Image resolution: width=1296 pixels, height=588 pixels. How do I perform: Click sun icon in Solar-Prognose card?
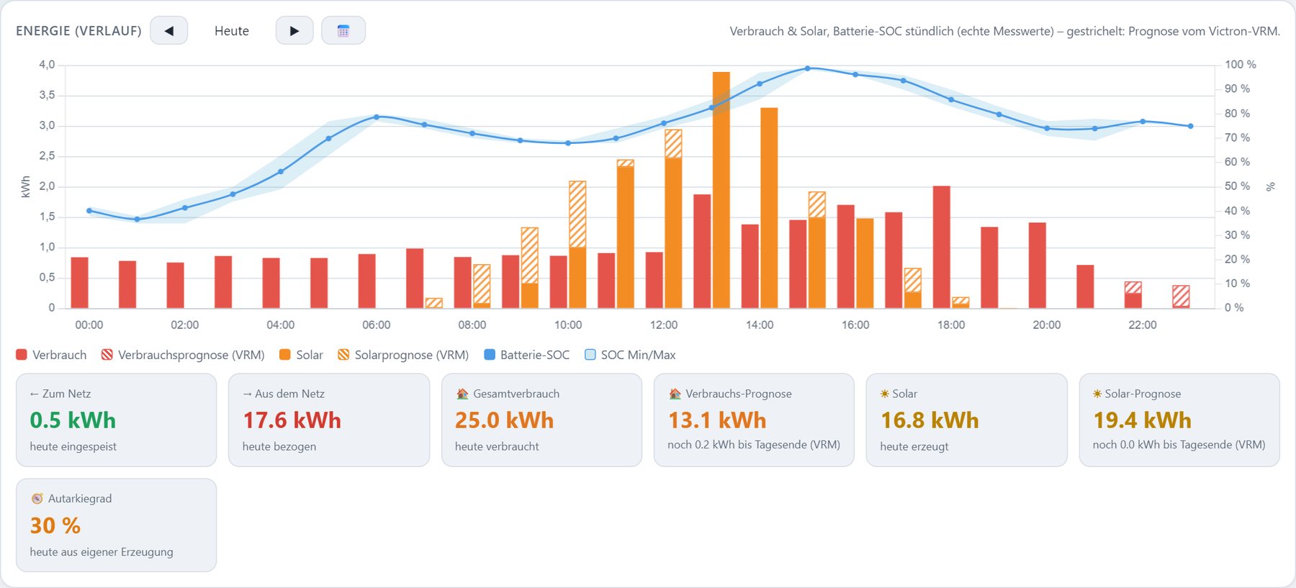pos(1097,394)
